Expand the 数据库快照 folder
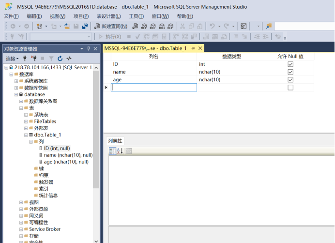Screen dimensions: 335x243 (x=16, y=88)
